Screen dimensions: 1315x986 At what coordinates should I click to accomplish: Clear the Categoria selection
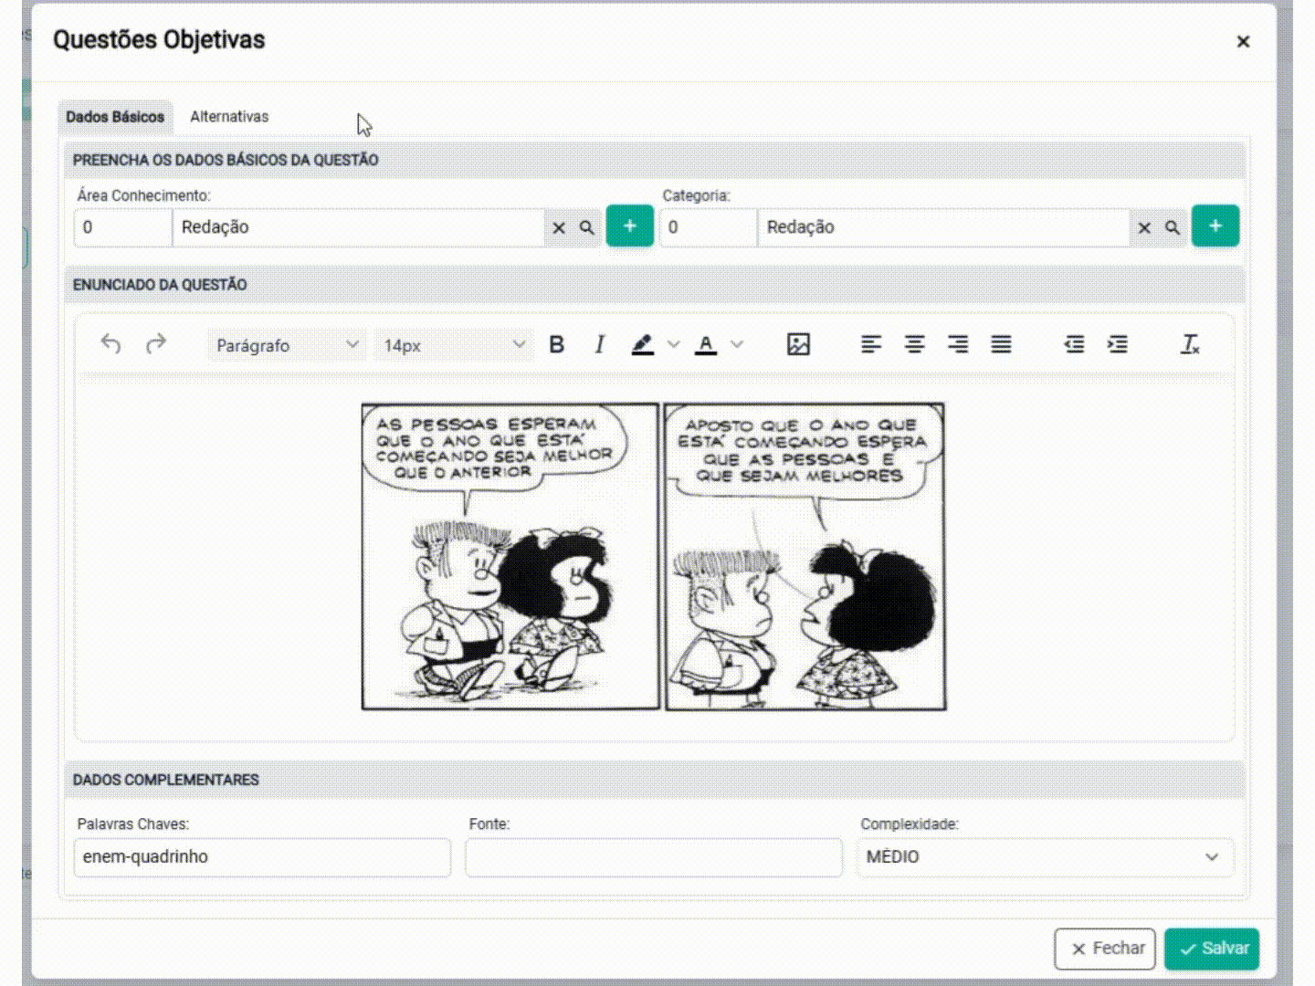[x=1144, y=227]
